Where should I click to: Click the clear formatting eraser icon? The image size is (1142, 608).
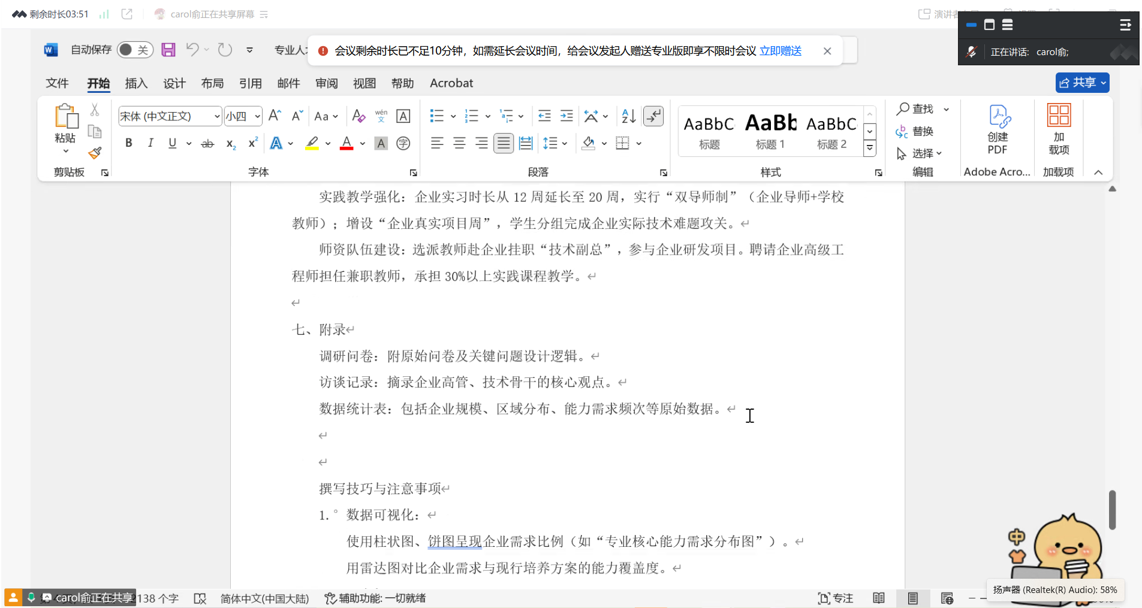358,116
